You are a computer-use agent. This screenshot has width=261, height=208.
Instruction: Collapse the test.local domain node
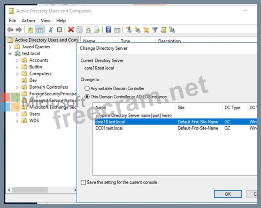click(x=10, y=54)
